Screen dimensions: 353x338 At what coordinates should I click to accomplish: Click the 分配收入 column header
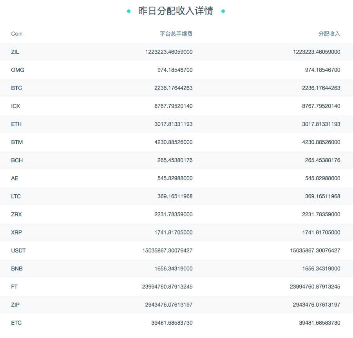(x=329, y=34)
